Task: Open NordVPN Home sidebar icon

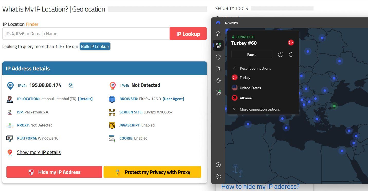Action: pyautogui.click(x=218, y=34)
